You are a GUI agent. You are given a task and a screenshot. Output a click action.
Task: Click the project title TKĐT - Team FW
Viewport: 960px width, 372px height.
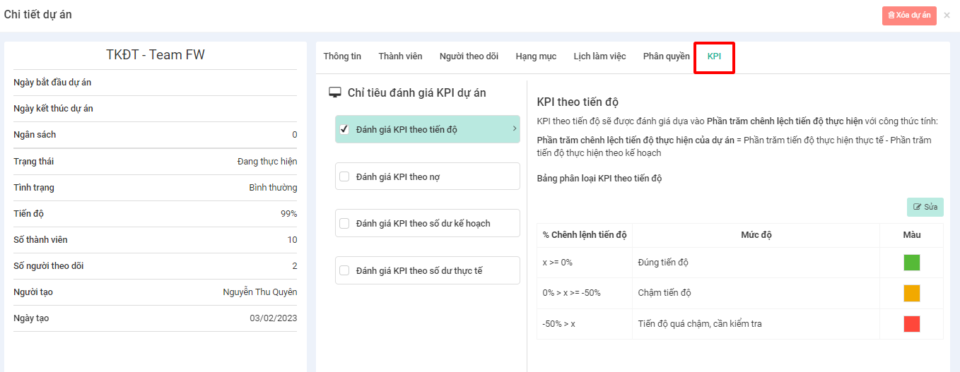[156, 55]
